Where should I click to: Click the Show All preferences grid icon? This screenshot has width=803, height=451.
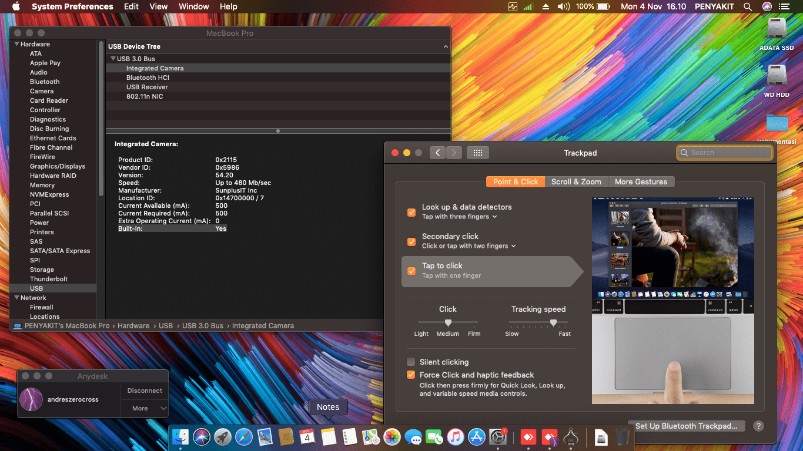[x=477, y=152]
